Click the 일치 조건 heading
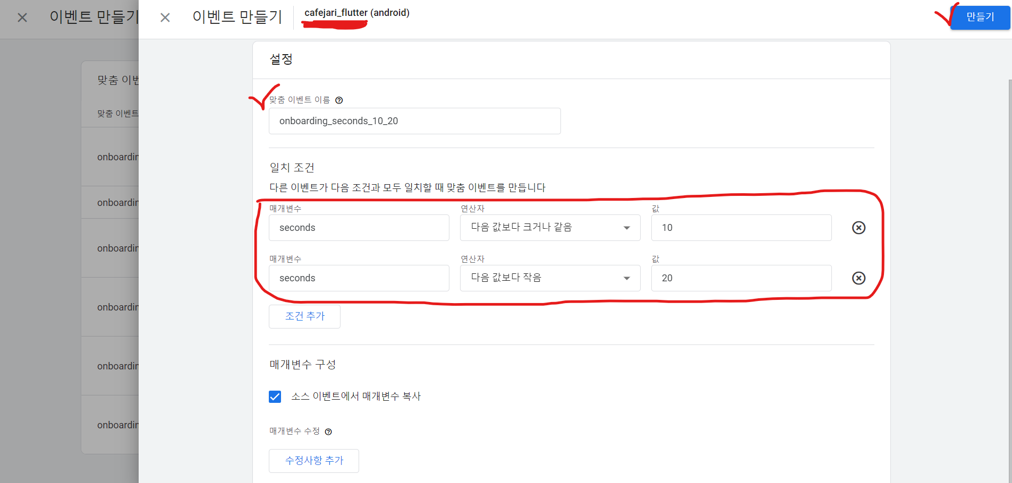The width and height of the screenshot is (1012, 483). point(292,168)
